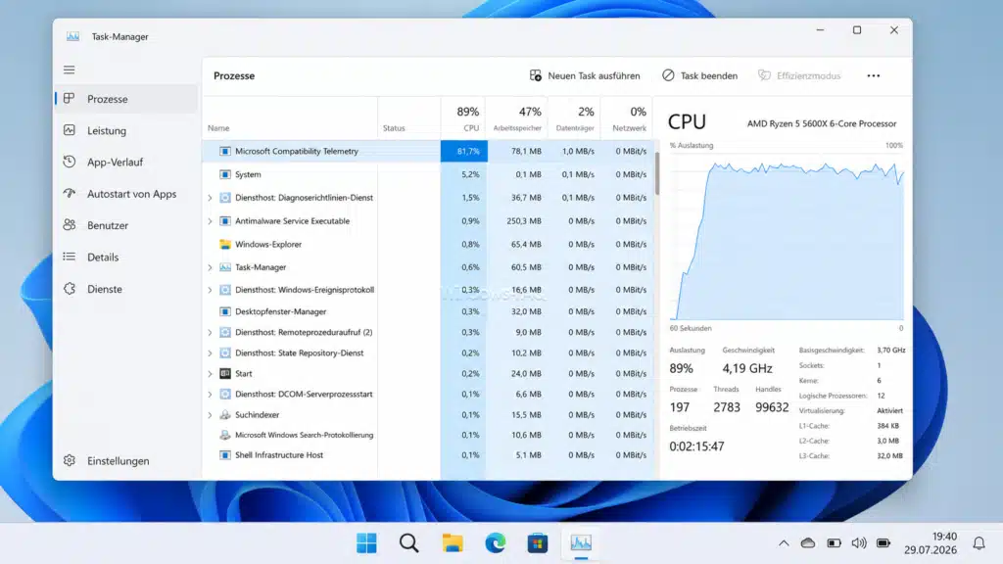
Task: Click the taskbar clock showing 19:40
Action: click(931, 542)
